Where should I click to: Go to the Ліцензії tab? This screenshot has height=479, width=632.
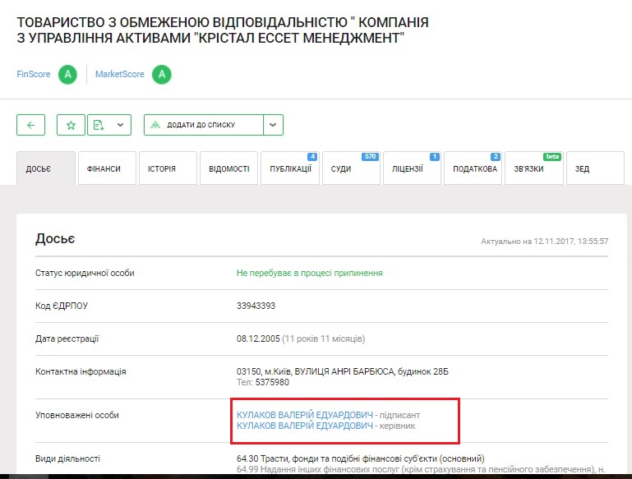(x=408, y=169)
